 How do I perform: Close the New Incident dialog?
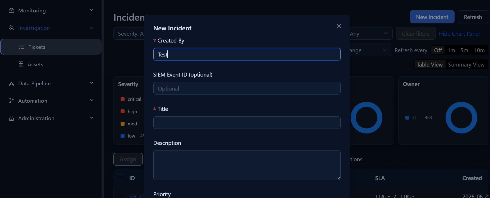(339, 26)
